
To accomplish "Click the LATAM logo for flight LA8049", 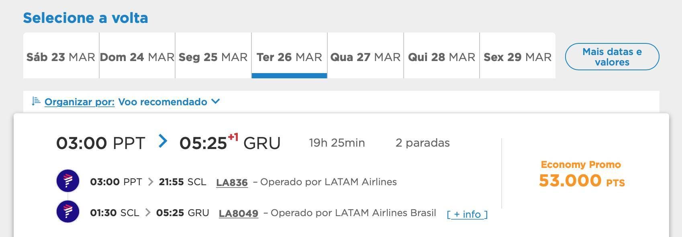I will [68, 211].
